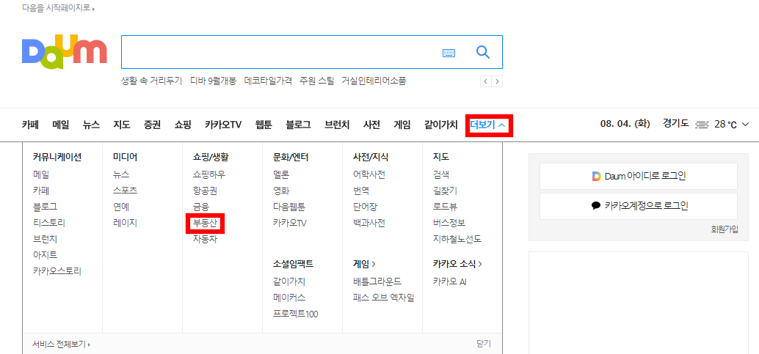Open 티스토리 link
This screenshot has width=759, height=354.
pos(49,223)
